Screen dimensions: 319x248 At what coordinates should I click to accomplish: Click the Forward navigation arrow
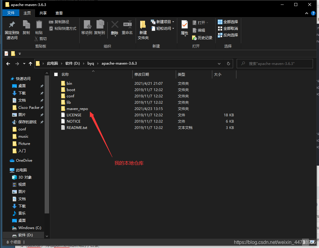17,64
